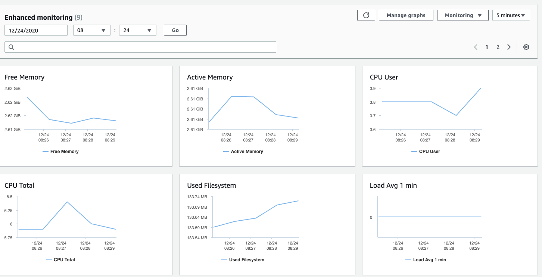Viewport: 542px width, 277px height.
Task: Open the settings gear icon
Action: point(526,47)
